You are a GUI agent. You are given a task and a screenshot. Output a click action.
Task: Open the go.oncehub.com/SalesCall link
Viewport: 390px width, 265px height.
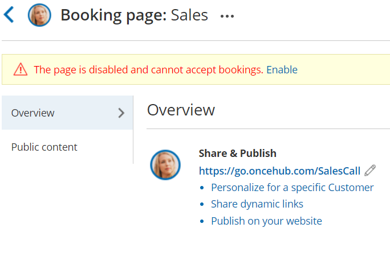[x=279, y=171]
